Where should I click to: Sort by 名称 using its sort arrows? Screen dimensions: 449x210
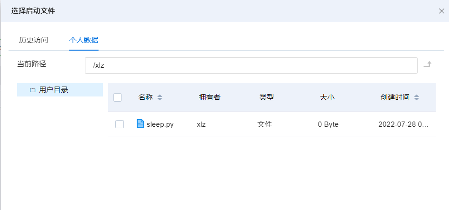(x=160, y=97)
